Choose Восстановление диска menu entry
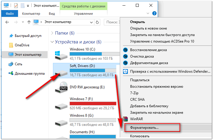Screen dimensions: 213x140 point(148,50)
